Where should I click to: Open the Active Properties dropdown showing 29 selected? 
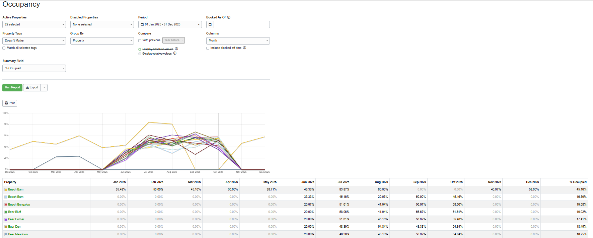pyautogui.click(x=34, y=24)
